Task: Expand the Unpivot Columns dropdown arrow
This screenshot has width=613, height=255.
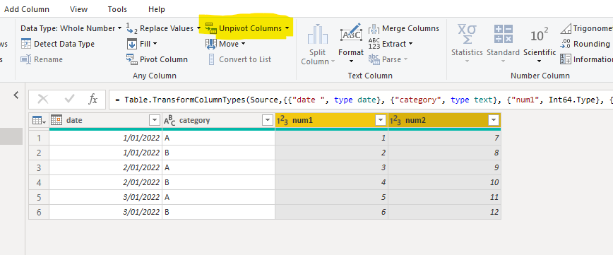Action: 287,28
